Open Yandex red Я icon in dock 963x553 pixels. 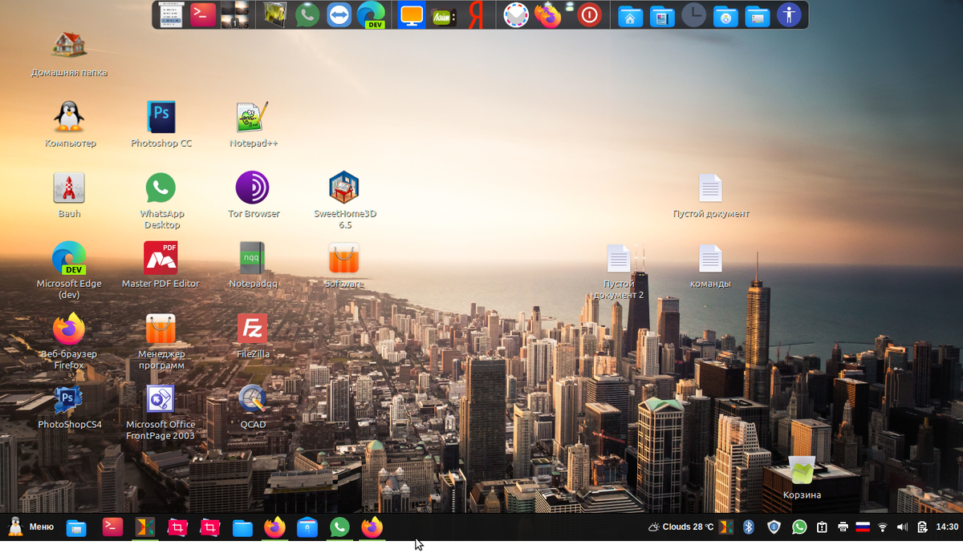pyautogui.click(x=476, y=14)
